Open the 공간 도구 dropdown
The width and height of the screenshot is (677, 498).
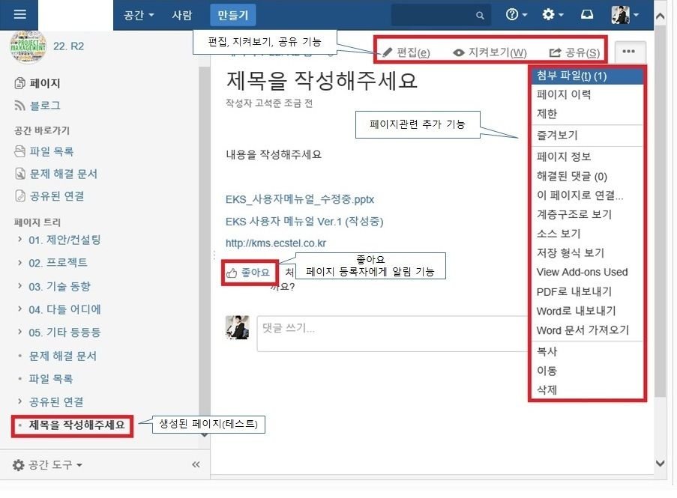click(47, 465)
